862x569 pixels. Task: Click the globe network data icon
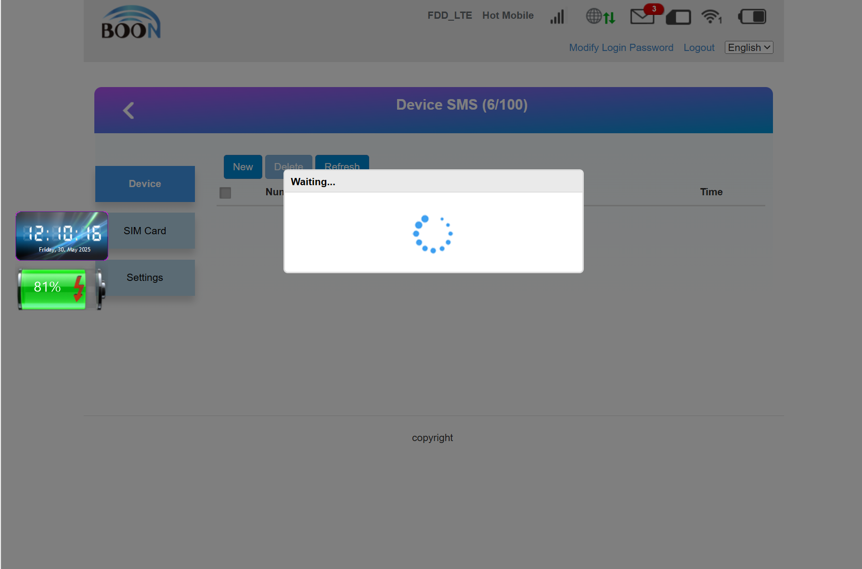600,17
